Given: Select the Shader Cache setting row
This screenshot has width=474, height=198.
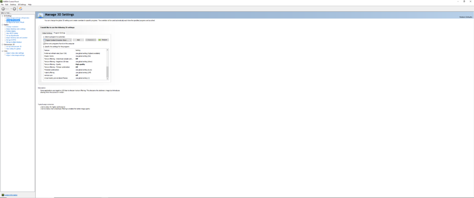Looking at the screenshot, I should tap(75, 56).
